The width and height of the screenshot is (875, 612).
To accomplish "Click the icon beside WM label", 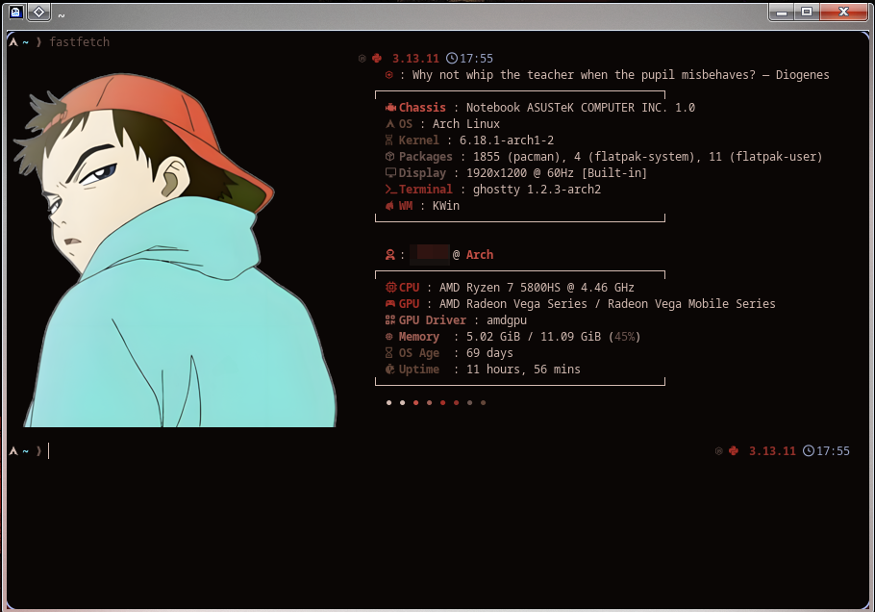I will 389,206.
